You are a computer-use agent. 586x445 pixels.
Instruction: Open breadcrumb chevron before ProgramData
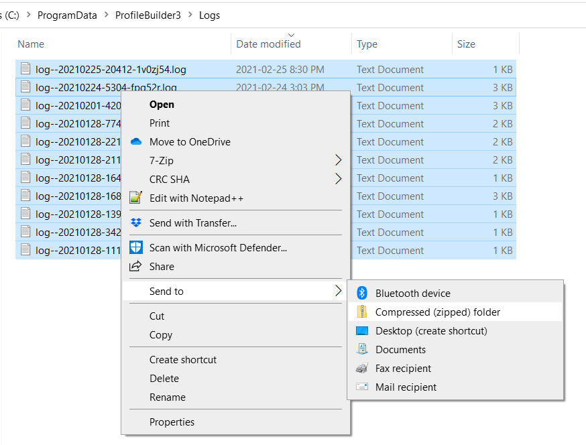click(29, 15)
